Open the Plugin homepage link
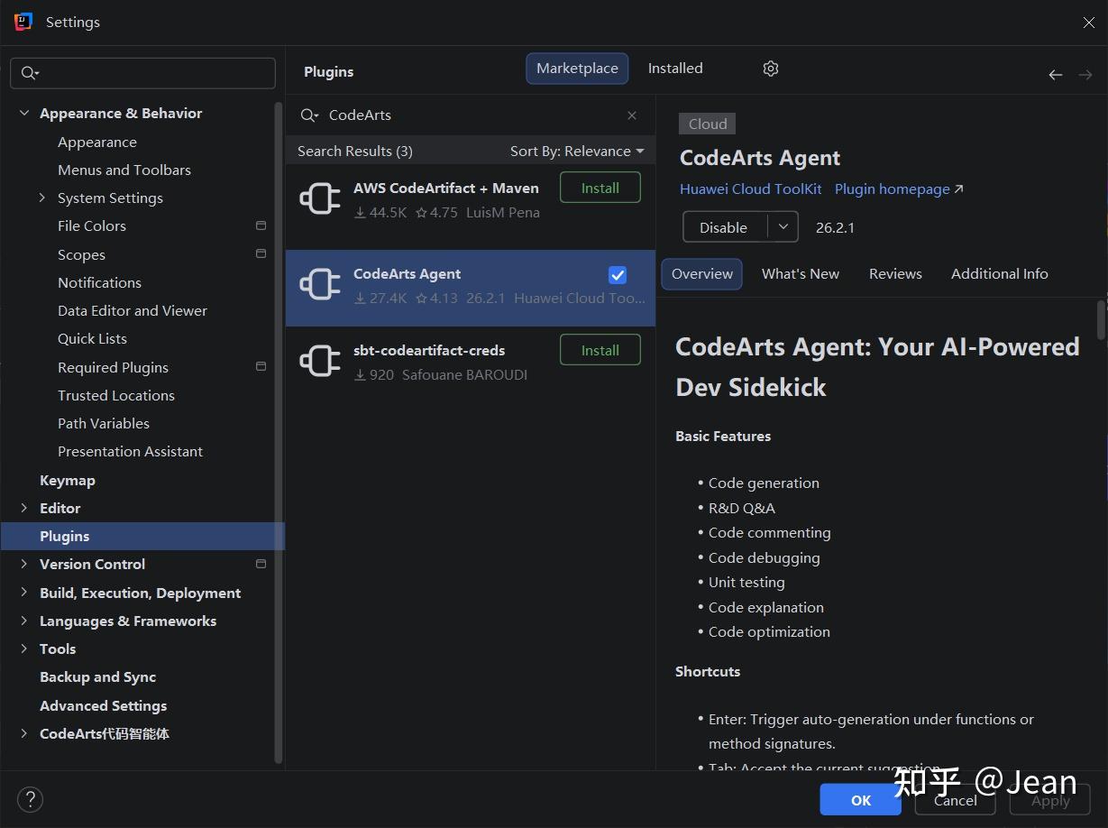The height and width of the screenshot is (828, 1108). 899,189
